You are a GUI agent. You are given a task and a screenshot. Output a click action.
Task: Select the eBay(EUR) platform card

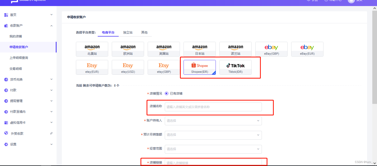(x=307, y=49)
